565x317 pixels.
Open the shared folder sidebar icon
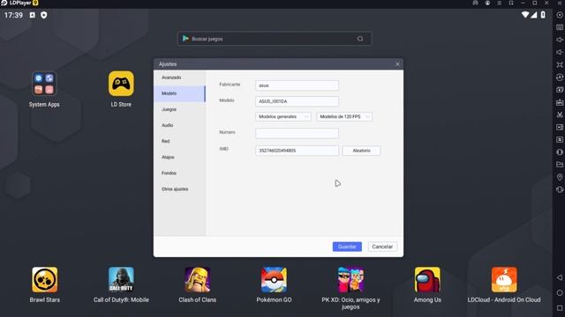click(560, 165)
